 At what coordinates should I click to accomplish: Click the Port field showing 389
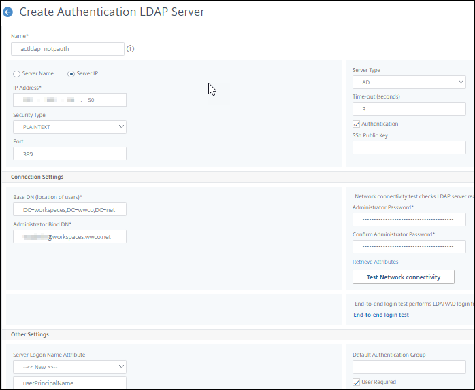pos(69,154)
